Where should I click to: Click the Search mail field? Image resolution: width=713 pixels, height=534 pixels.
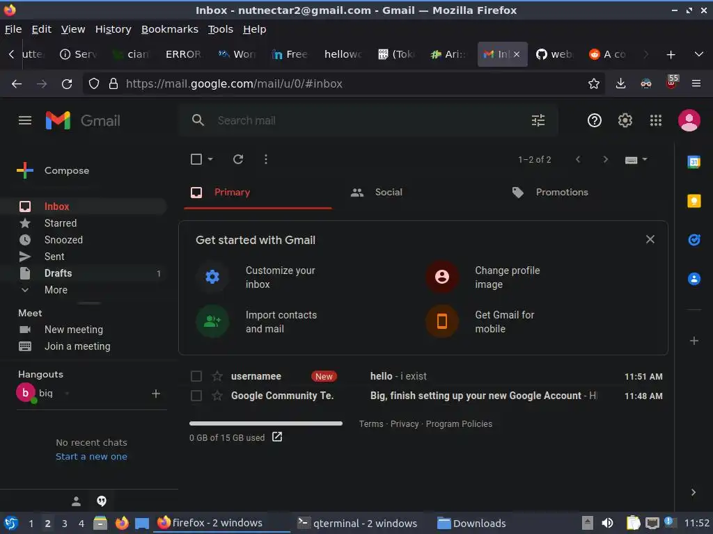(368, 120)
